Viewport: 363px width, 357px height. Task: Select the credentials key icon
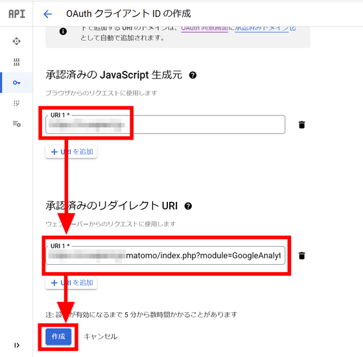tap(16, 82)
